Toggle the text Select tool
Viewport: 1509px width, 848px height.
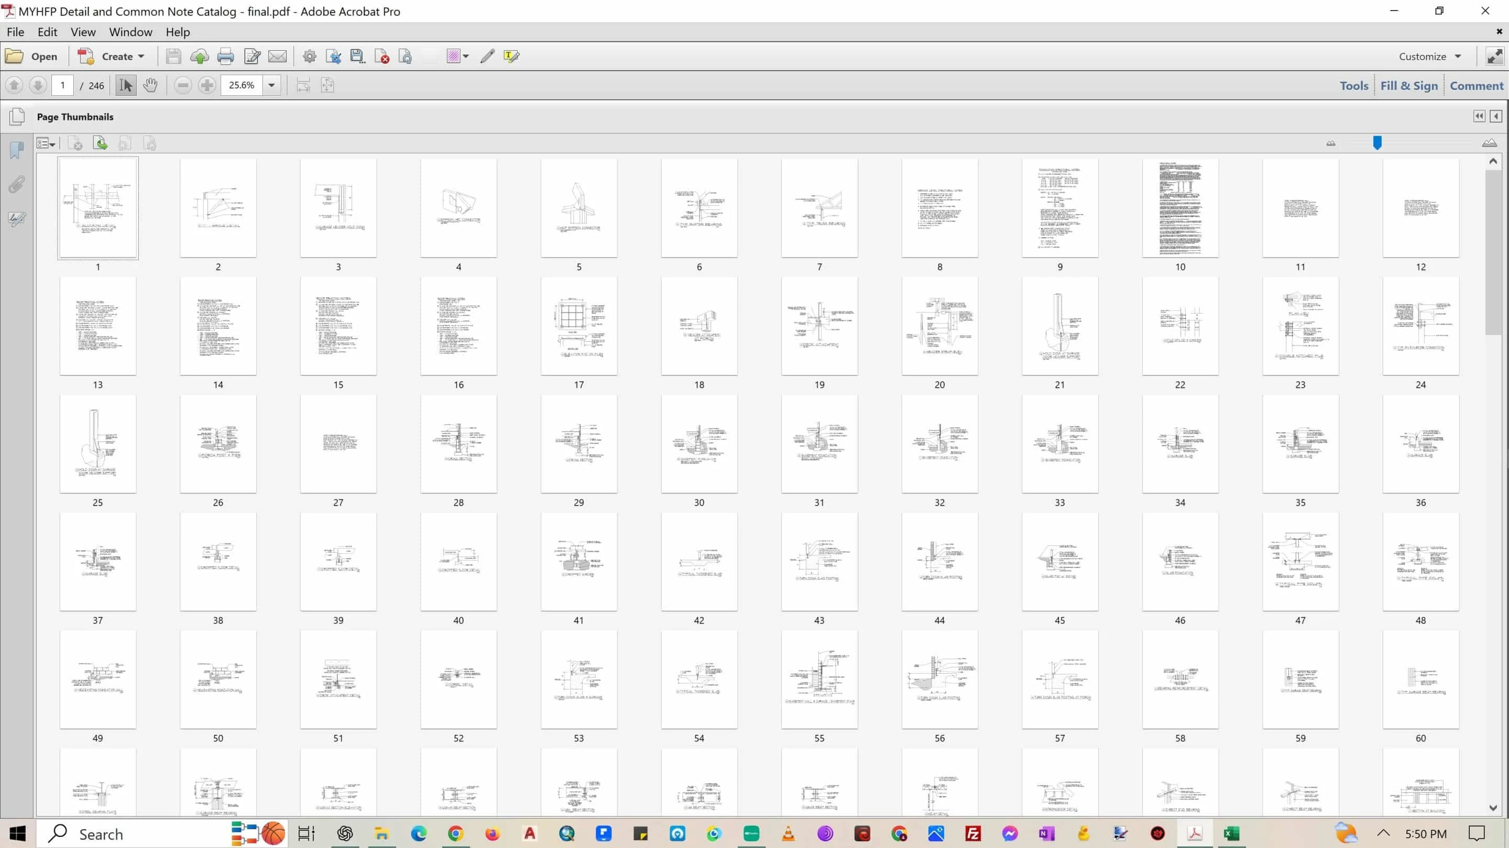(x=125, y=85)
